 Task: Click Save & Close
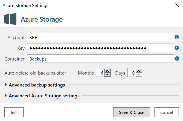(x=132, y=112)
